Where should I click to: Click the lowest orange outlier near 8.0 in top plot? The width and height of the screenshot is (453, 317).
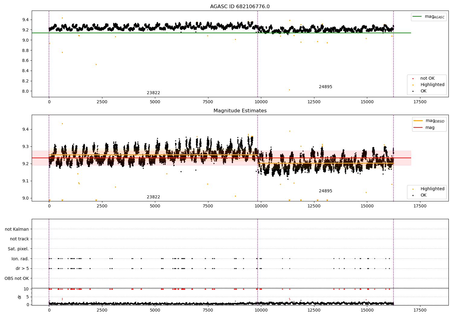tap(289, 90)
